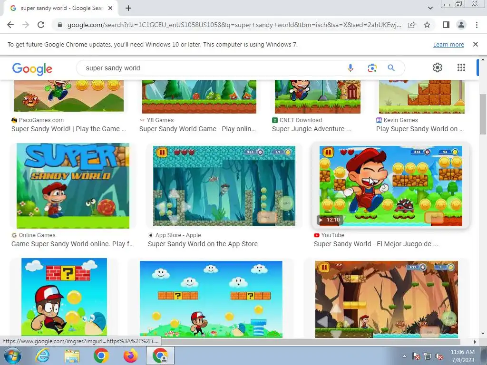Go back to previous page
487x365 pixels.
10,25
